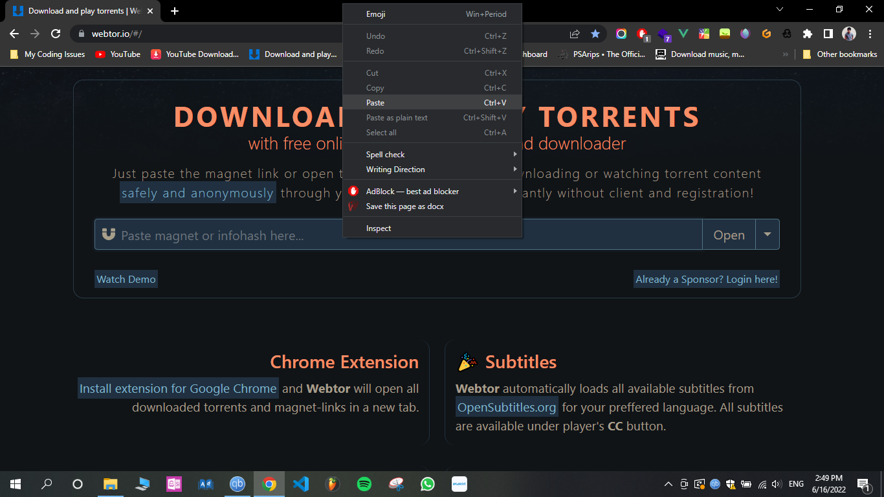Open the My Coding Issues bookmark folder
The height and width of the screenshot is (497, 884).
[x=47, y=54]
